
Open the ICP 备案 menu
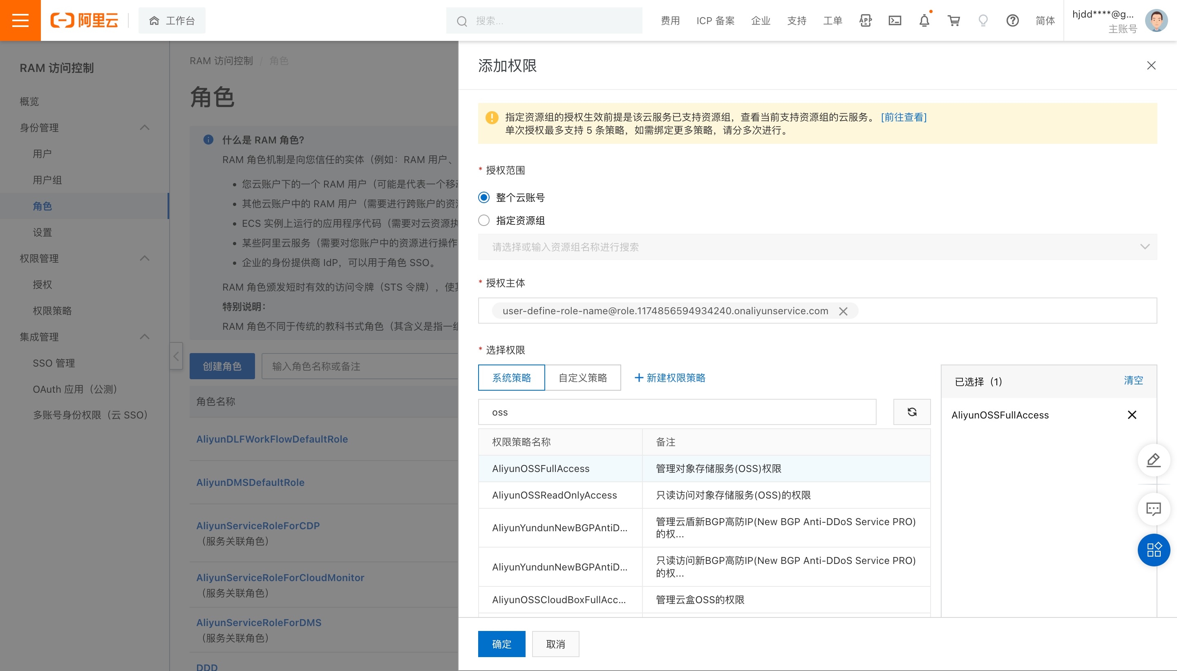coord(715,21)
